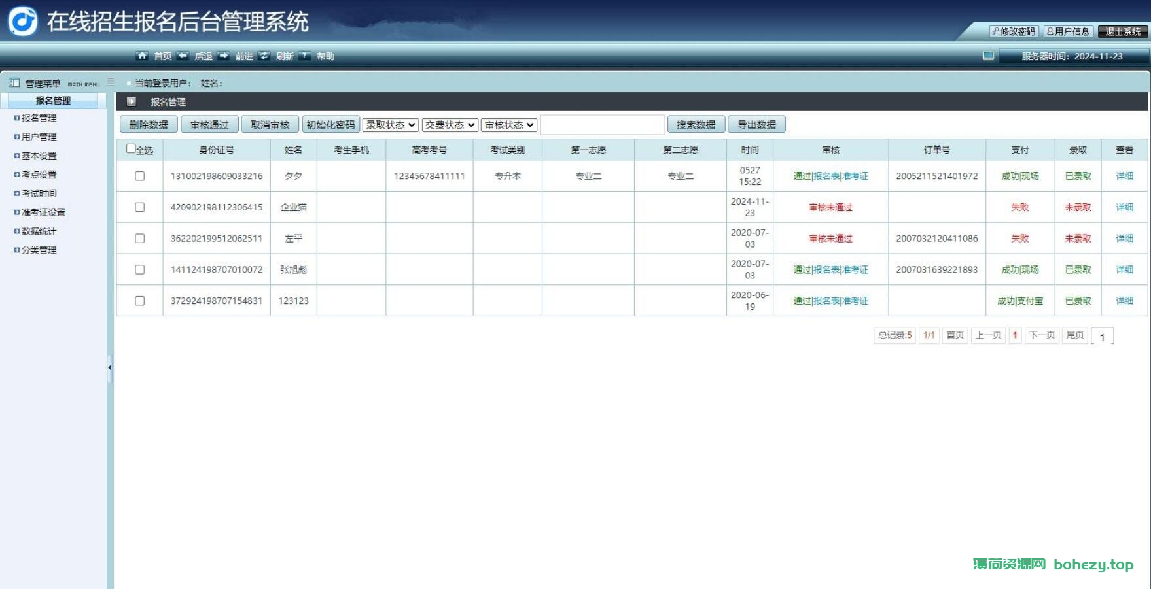This screenshot has height=589, width=1151.
Task: Click order number 2007031639221893
Action: [937, 269]
